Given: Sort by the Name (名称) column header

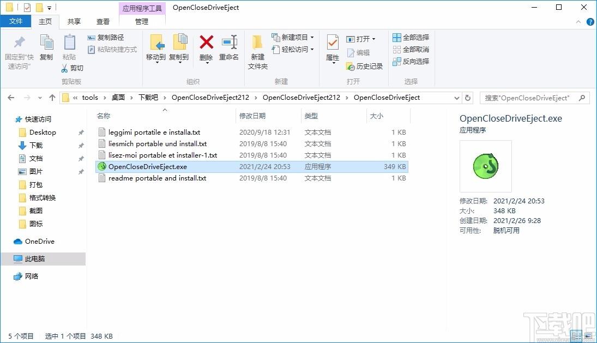Looking at the screenshot, I should [103, 116].
